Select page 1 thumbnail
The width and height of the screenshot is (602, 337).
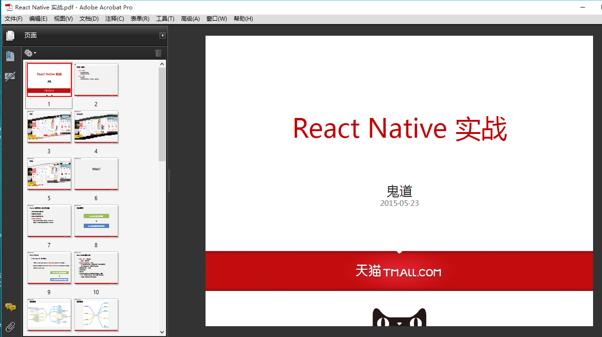(x=49, y=80)
